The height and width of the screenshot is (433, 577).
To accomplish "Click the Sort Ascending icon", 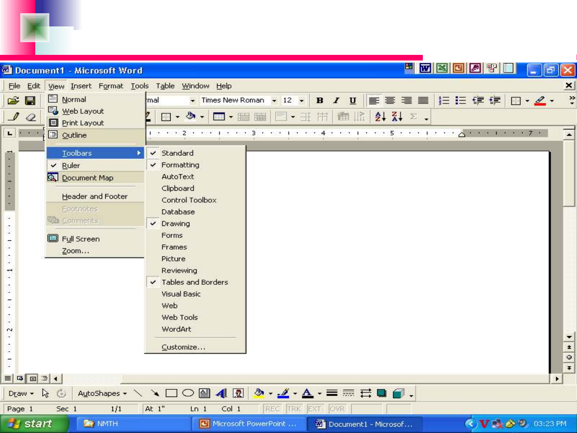I will pyautogui.click(x=380, y=117).
